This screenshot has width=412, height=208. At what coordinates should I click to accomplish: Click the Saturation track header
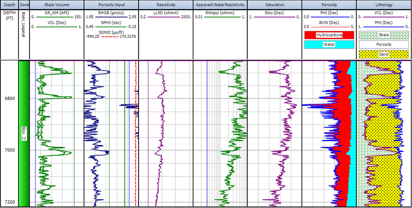click(x=274, y=5)
